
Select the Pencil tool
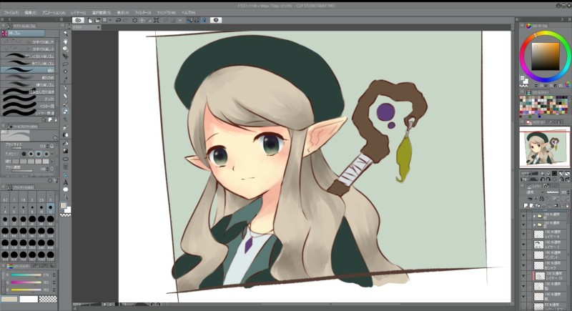(66, 97)
